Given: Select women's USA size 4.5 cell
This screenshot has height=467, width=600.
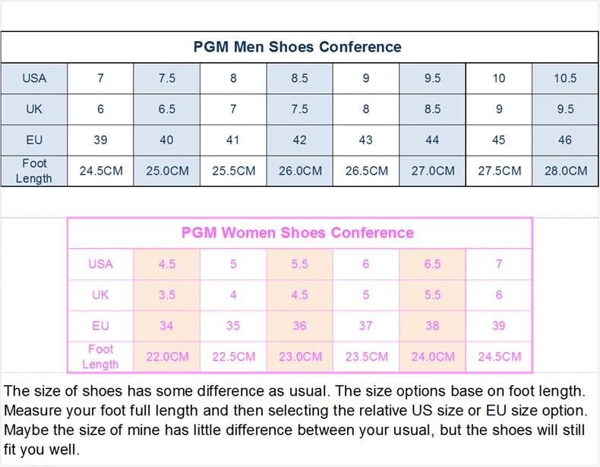Looking at the screenshot, I should [167, 264].
